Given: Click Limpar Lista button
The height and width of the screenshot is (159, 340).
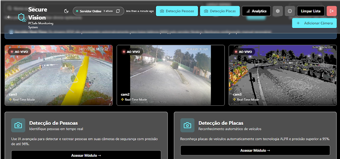Looking at the screenshot, I should tap(311, 11).
